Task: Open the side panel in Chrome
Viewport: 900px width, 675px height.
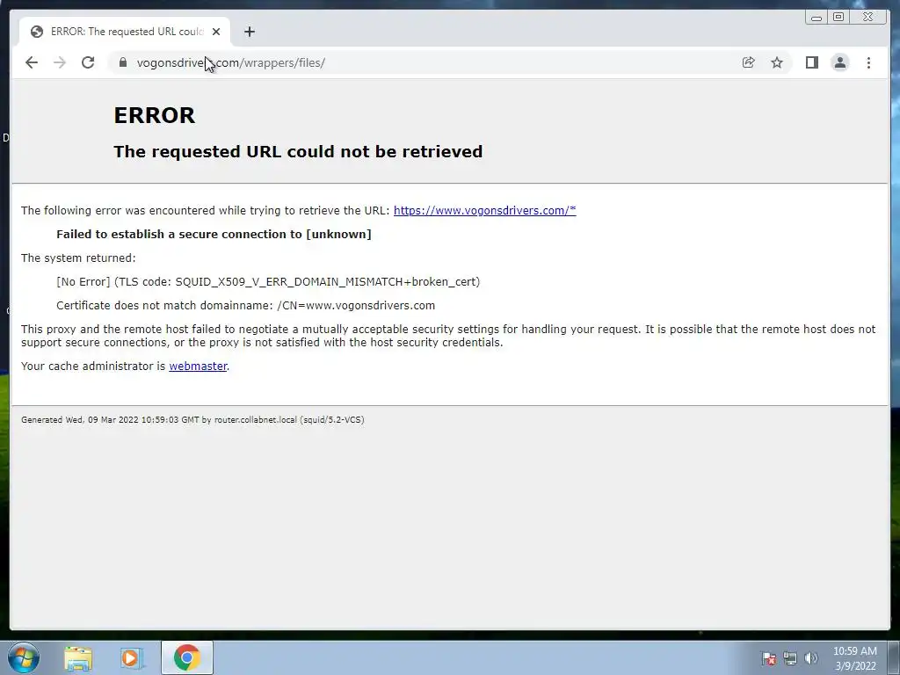Action: [811, 62]
